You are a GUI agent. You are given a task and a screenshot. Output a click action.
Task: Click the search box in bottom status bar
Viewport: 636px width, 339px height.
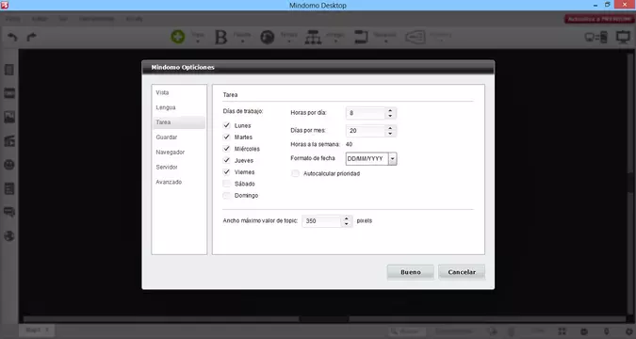pos(408,331)
